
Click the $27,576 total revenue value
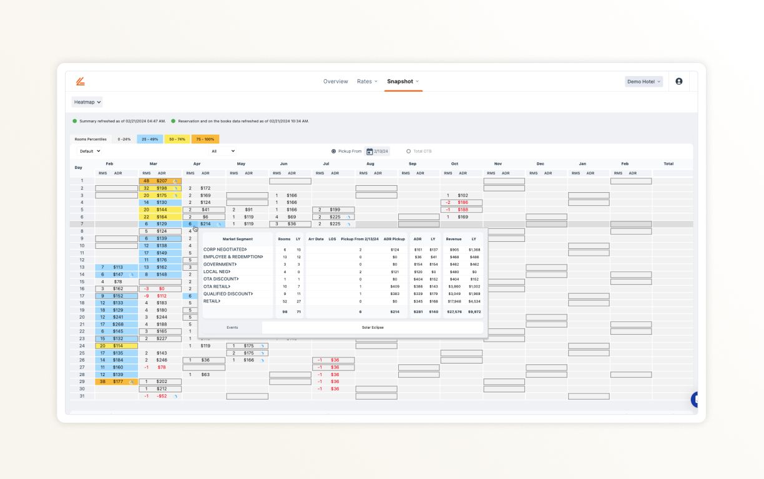click(x=454, y=311)
